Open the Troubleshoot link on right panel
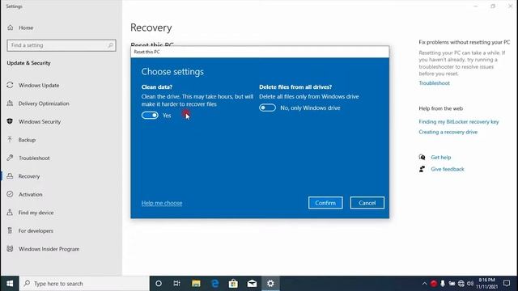 [434, 83]
